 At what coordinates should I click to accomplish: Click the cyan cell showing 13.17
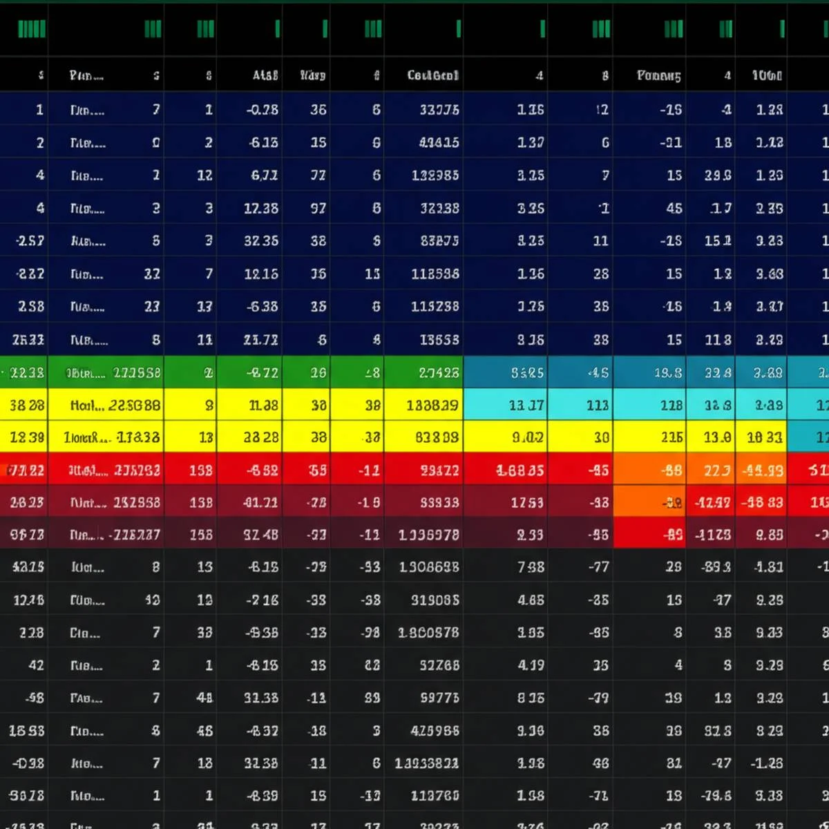tap(505, 406)
